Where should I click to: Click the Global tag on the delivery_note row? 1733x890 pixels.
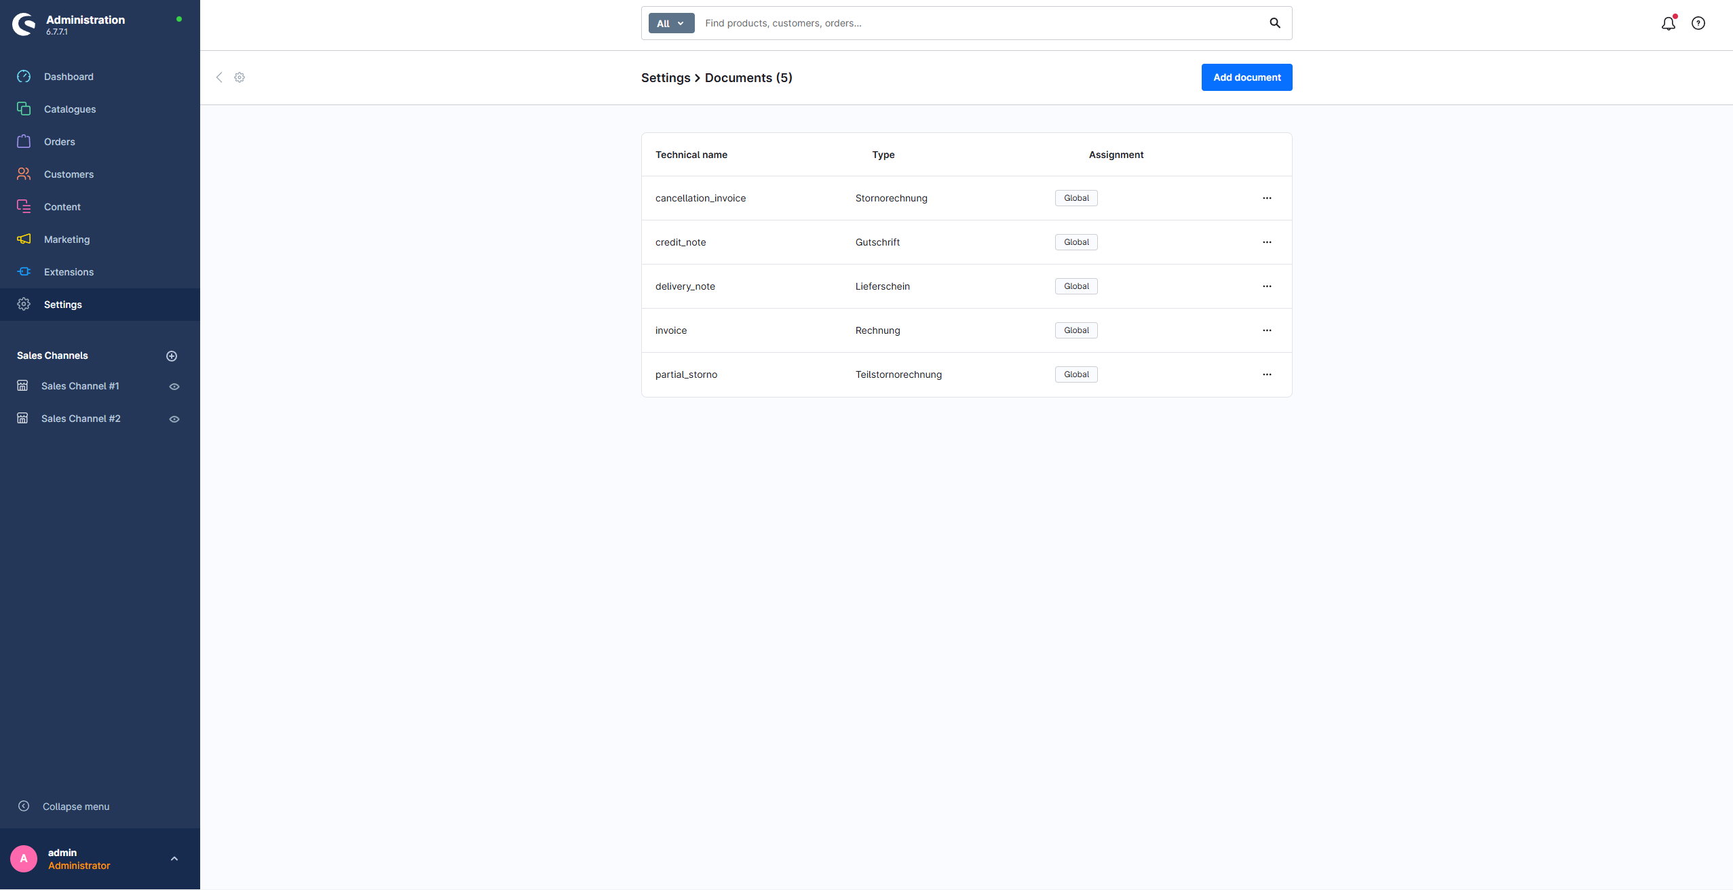(1076, 286)
